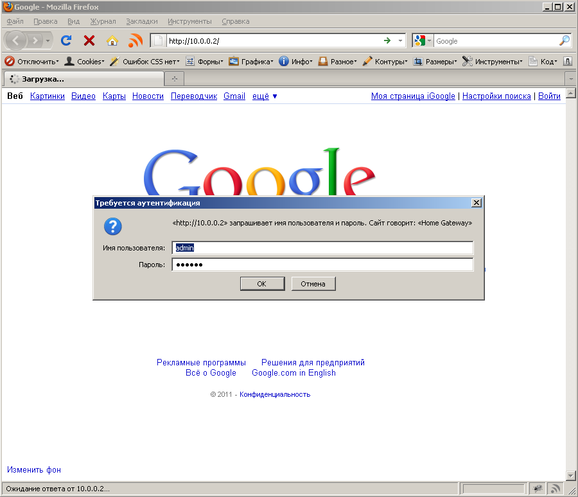Open the Формы toolbar menu
Image resolution: width=578 pixels, height=497 pixels.
coord(204,62)
